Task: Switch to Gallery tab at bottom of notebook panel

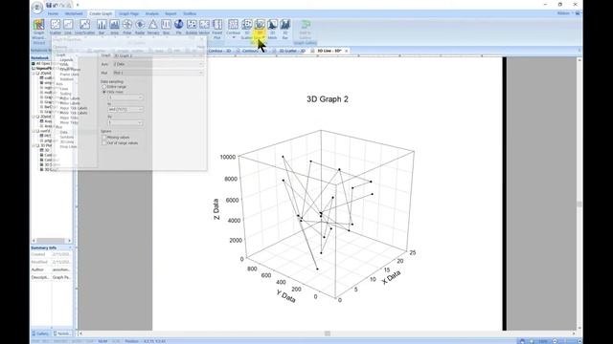Action: (40, 333)
